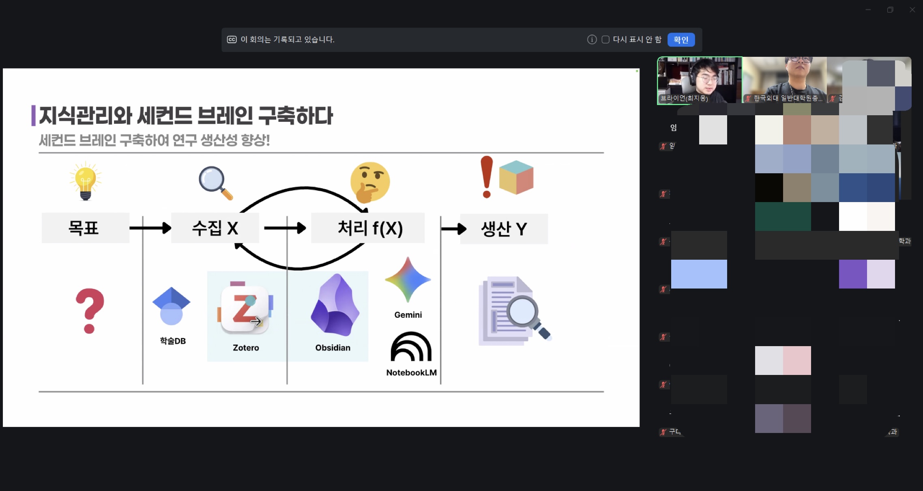Restore down the meeting window
The height and width of the screenshot is (491, 923).
(x=890, y=10)
